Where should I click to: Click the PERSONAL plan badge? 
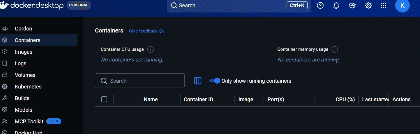coord(79,5)
